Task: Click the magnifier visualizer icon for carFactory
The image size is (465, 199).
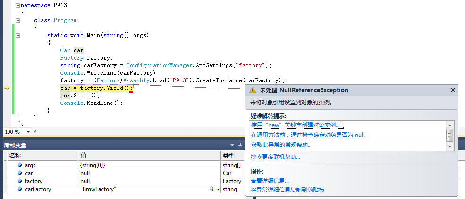Action: 212,189
